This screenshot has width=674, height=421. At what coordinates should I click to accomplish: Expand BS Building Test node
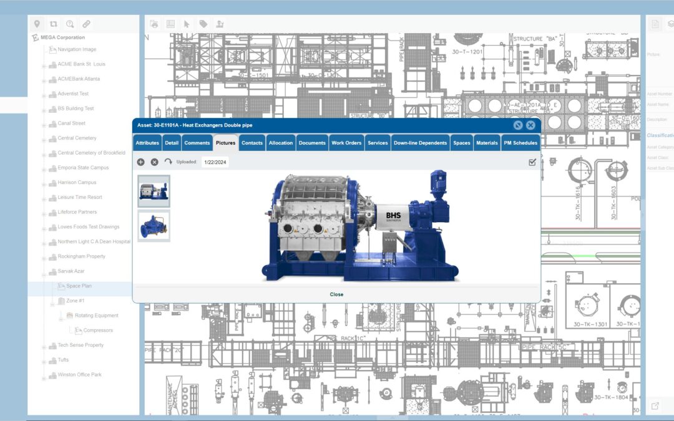(44, 110)
